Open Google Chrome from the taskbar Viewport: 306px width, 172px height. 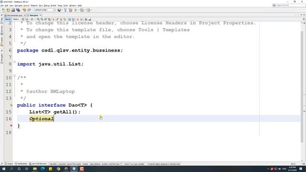[58, 169]
